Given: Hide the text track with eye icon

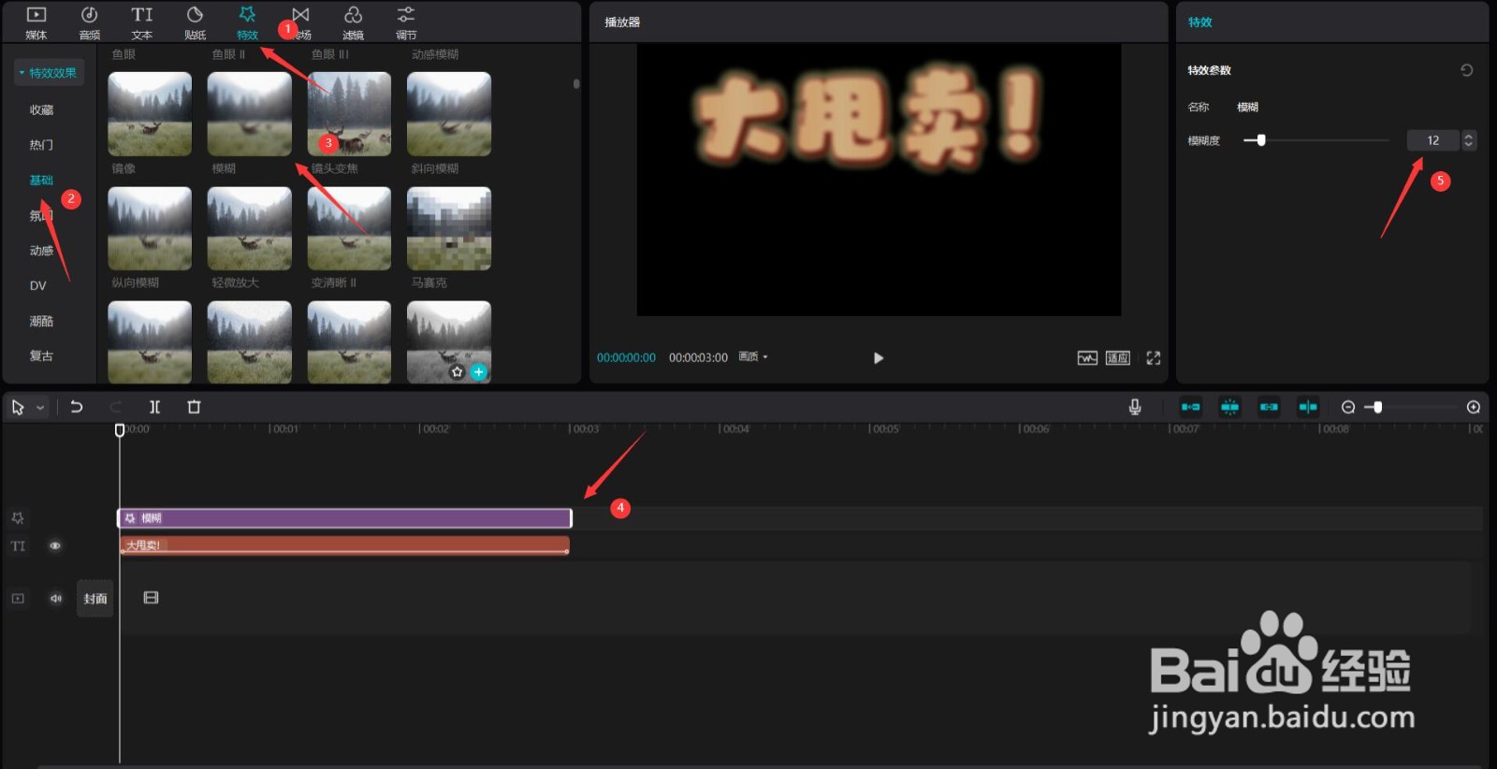Looking at the screenshot, I should (x=55, y=545).
